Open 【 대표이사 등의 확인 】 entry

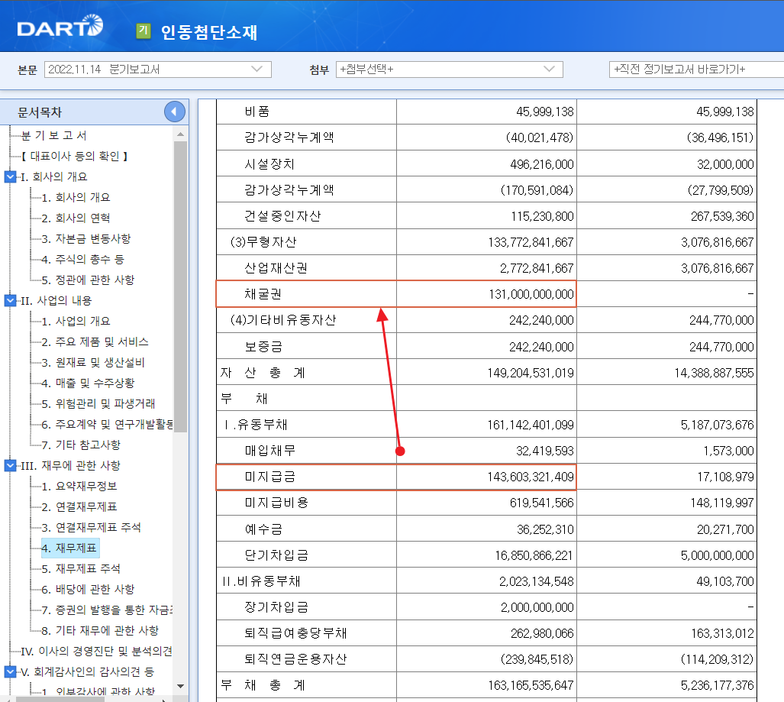(x=76, y=156)
